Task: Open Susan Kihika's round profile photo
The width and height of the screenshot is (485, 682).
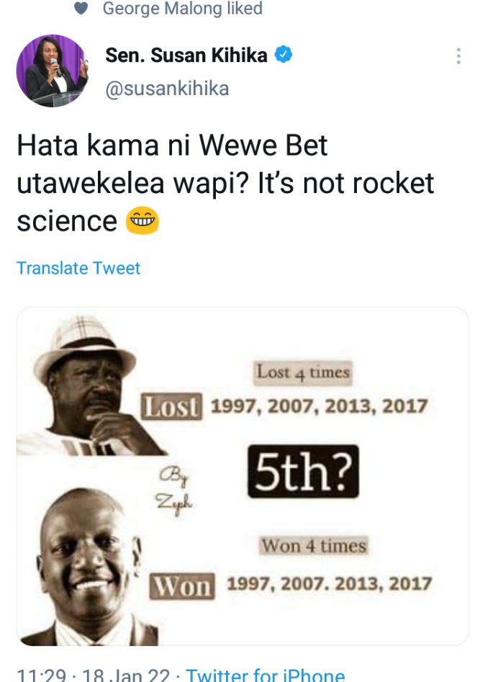Action: pos(52,71)
